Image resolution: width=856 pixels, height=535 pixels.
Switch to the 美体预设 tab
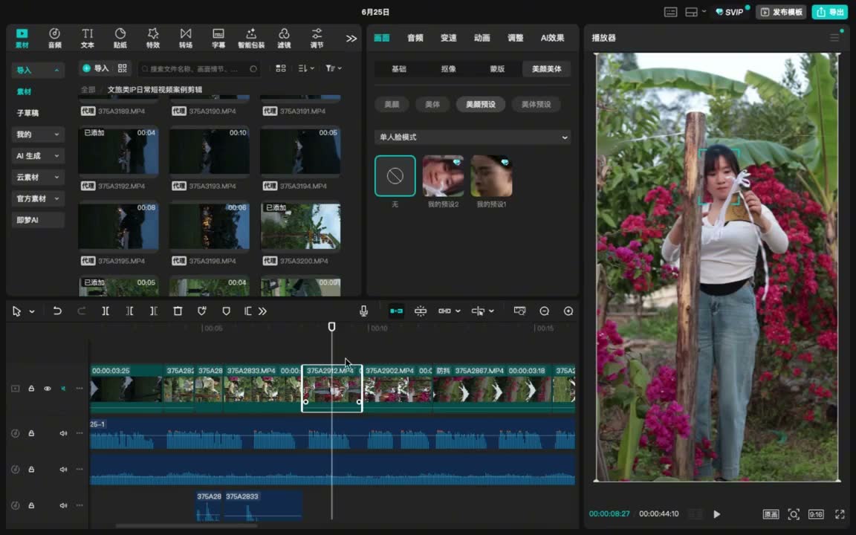pos(536,104)
